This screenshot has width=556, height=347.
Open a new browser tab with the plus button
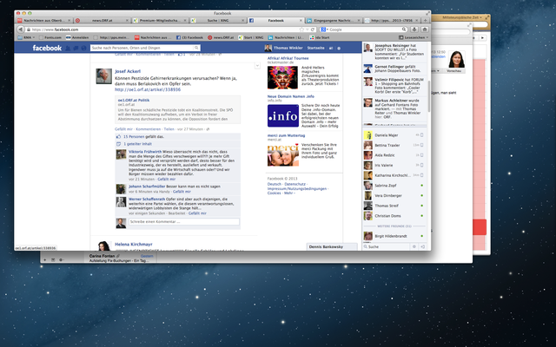425,21
